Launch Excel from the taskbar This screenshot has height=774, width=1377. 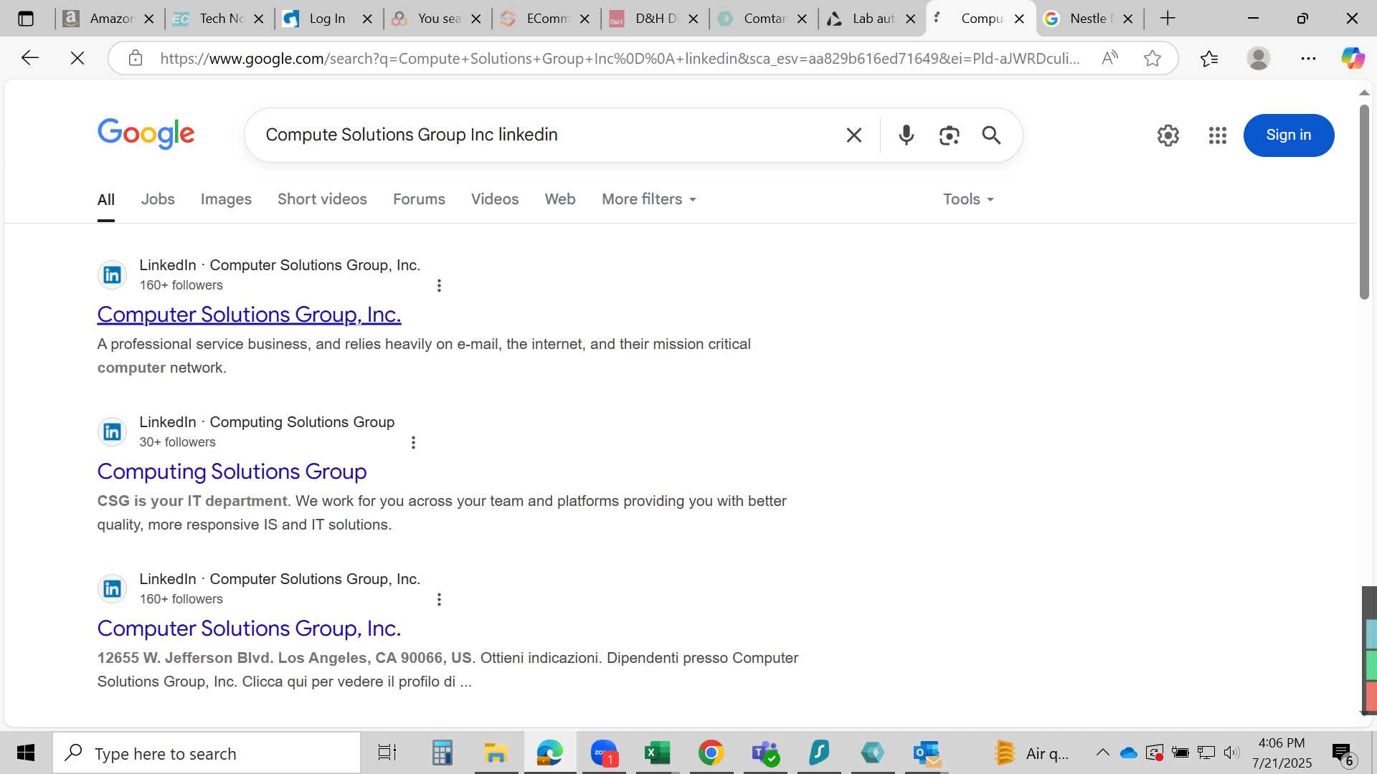[x=656, y=753]
